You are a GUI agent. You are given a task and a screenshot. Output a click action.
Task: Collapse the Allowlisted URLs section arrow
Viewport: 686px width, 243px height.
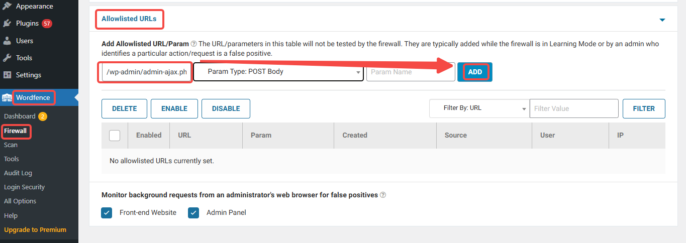pos(662,20)
